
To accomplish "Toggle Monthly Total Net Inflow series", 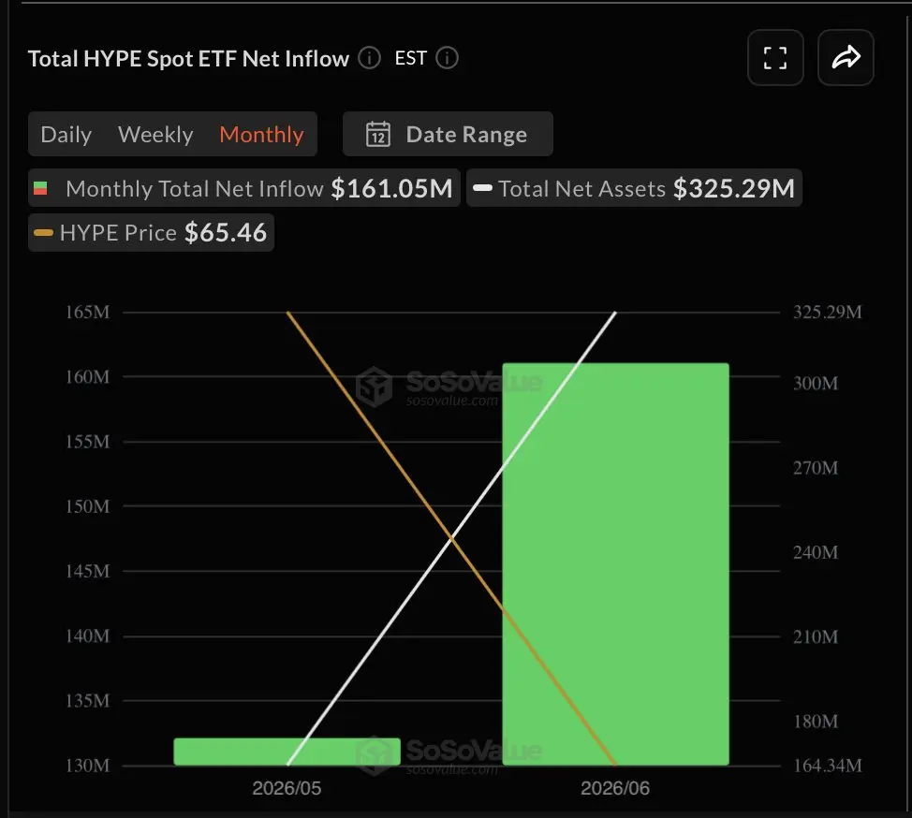I will click(x=244, y=188).
